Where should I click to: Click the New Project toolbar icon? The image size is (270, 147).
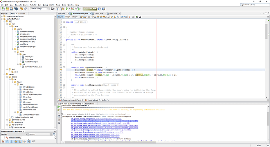[x=7, y=9]
